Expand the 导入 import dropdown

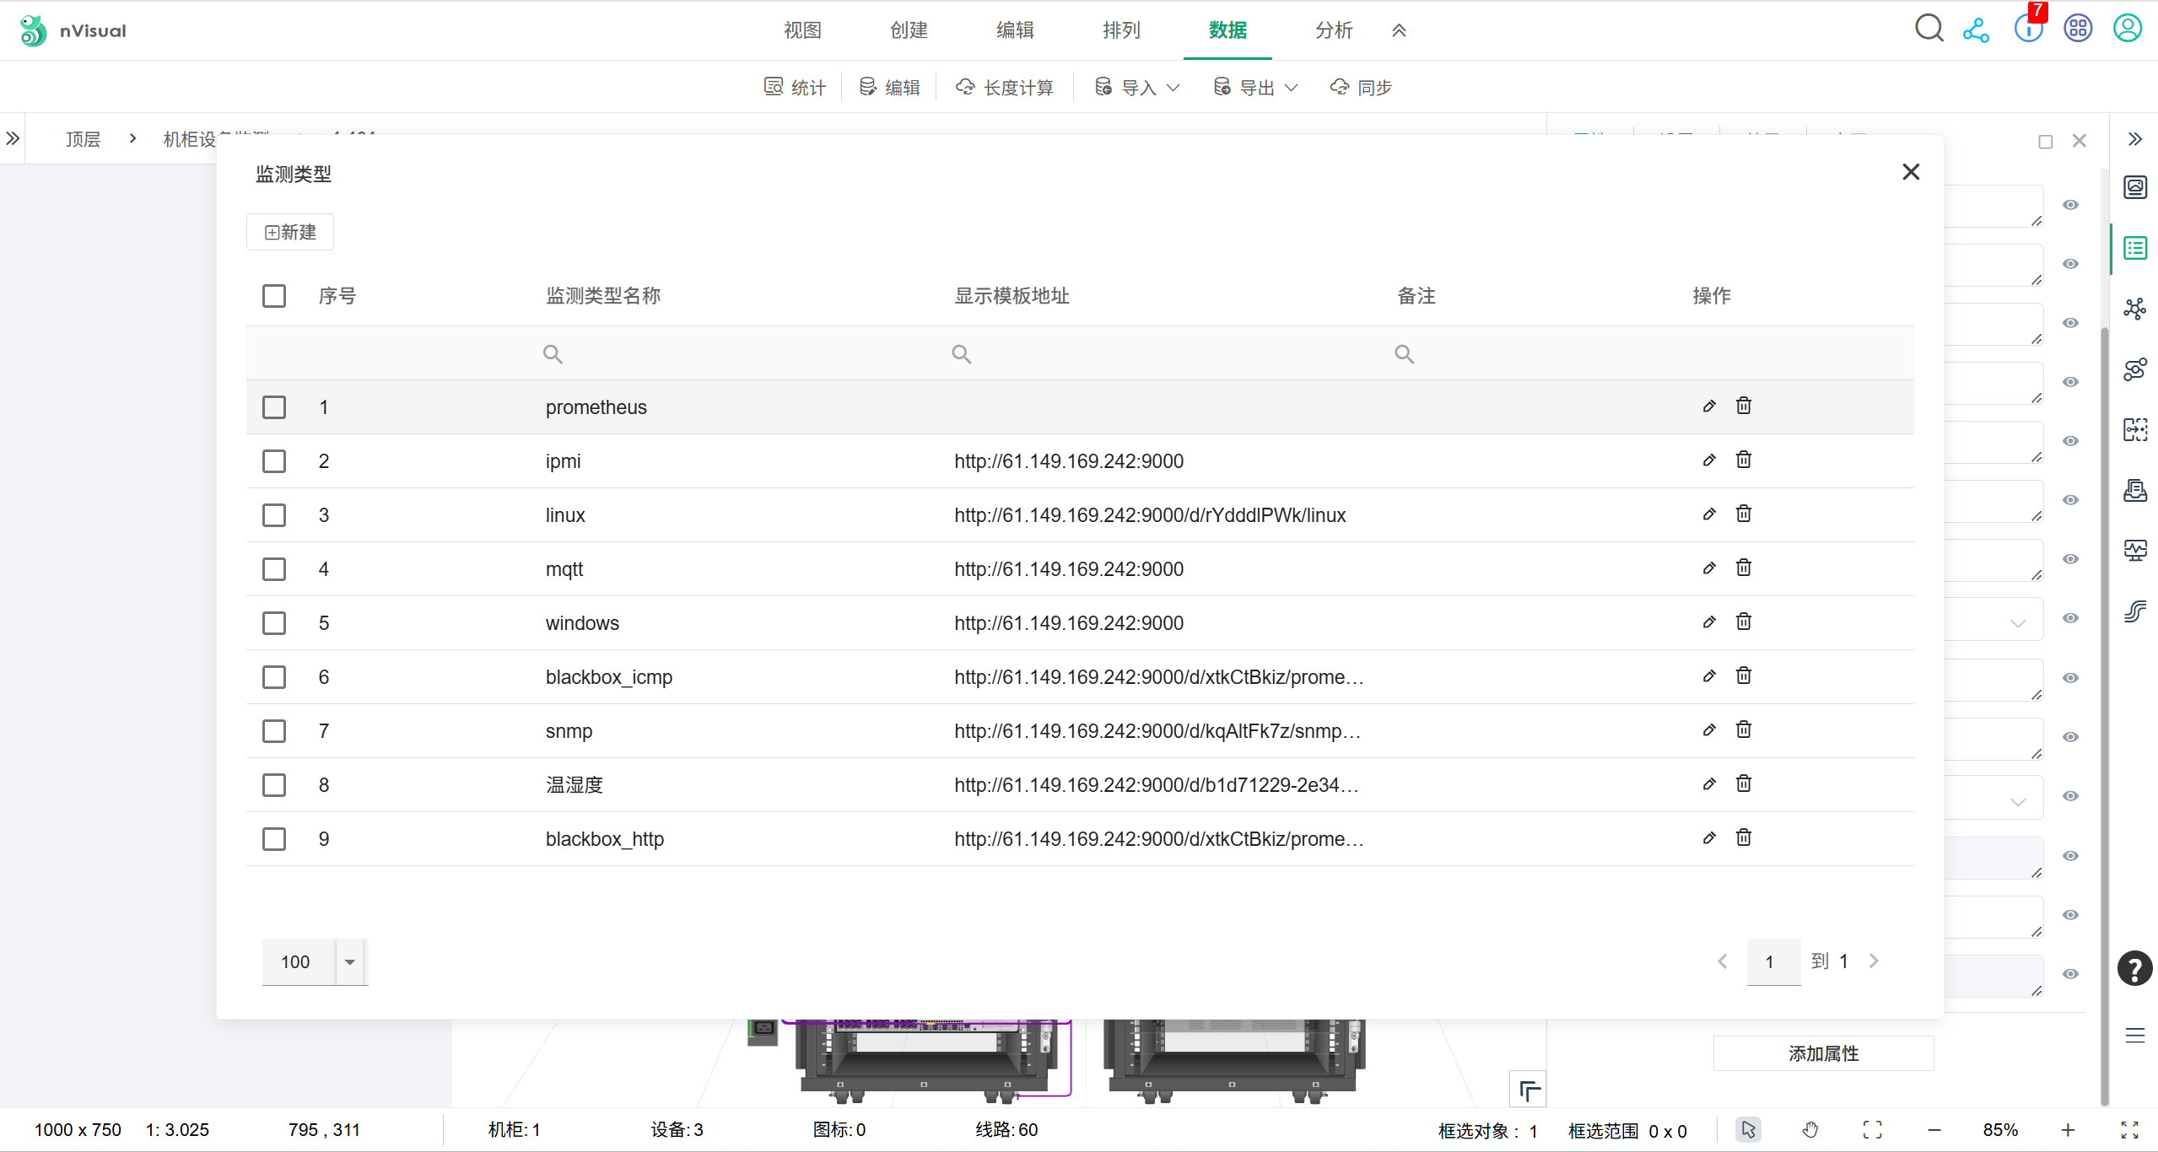(x=1137, y=88)
